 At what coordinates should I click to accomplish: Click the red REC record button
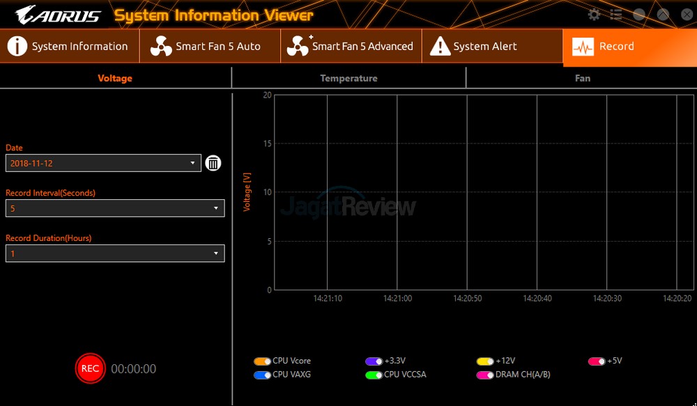tap(90, 368)
